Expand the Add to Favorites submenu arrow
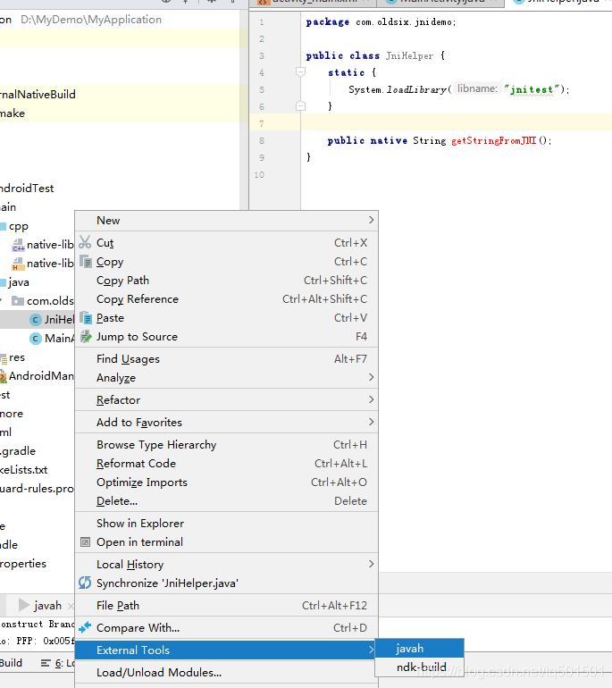 (371, 422)
